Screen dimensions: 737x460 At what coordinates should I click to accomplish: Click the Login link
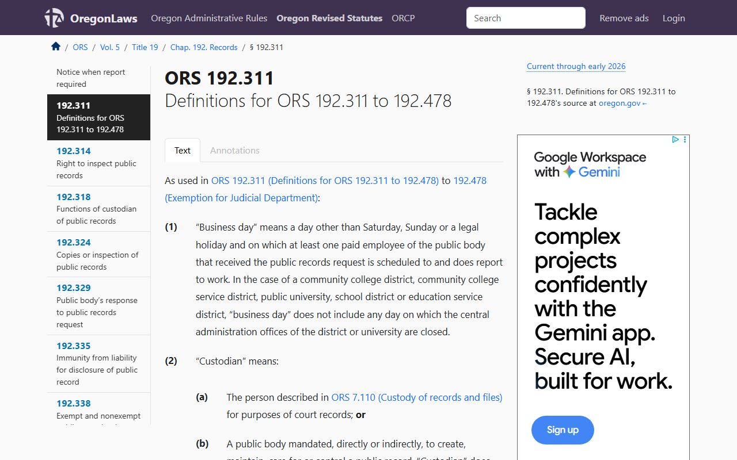coord(674,18)
